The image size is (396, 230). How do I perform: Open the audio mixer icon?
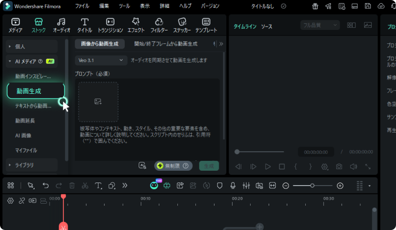click(246, 186)
